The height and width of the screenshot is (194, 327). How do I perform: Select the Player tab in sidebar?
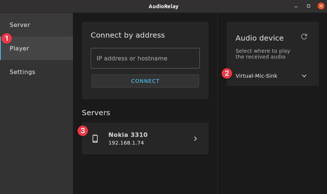click(20, 48)
